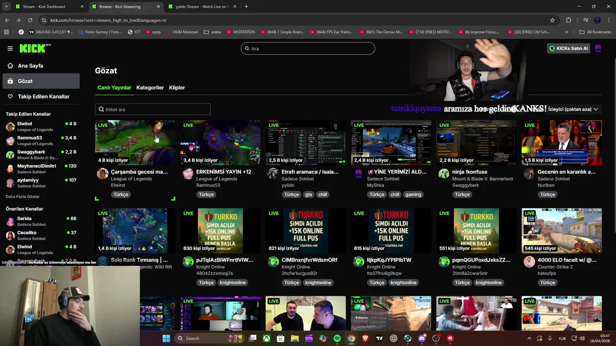Bookmark this page with the star
This screenshot has width=616, height=346.
(x=552, y=20)
